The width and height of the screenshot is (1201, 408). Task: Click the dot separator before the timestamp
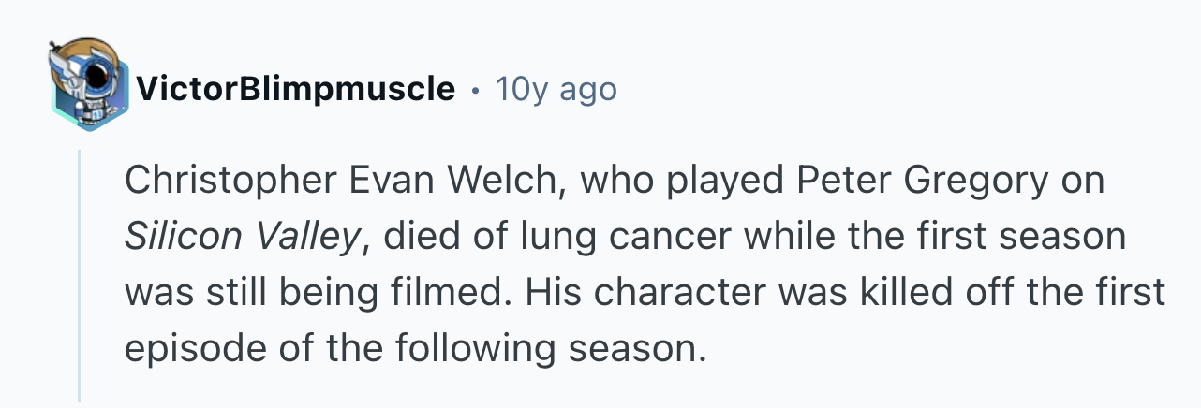(x=475, y=90)
